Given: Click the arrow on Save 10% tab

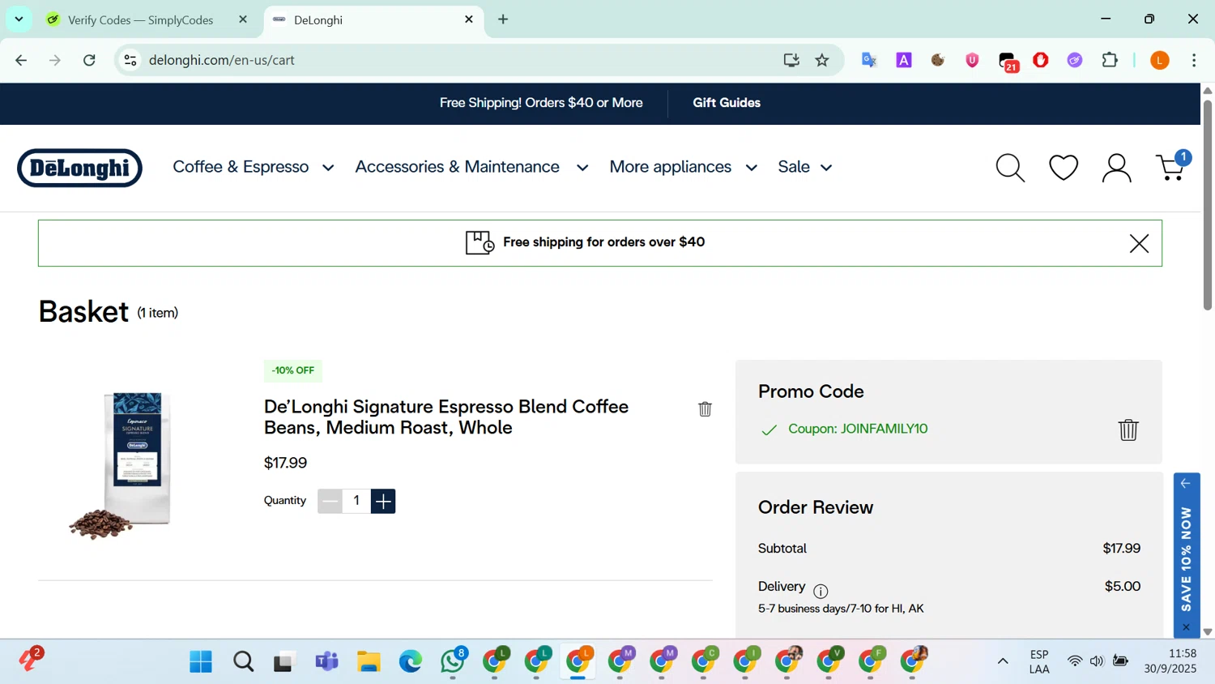Looking at the screenshot, I should pyautogui.click(x=1186, y=484).
